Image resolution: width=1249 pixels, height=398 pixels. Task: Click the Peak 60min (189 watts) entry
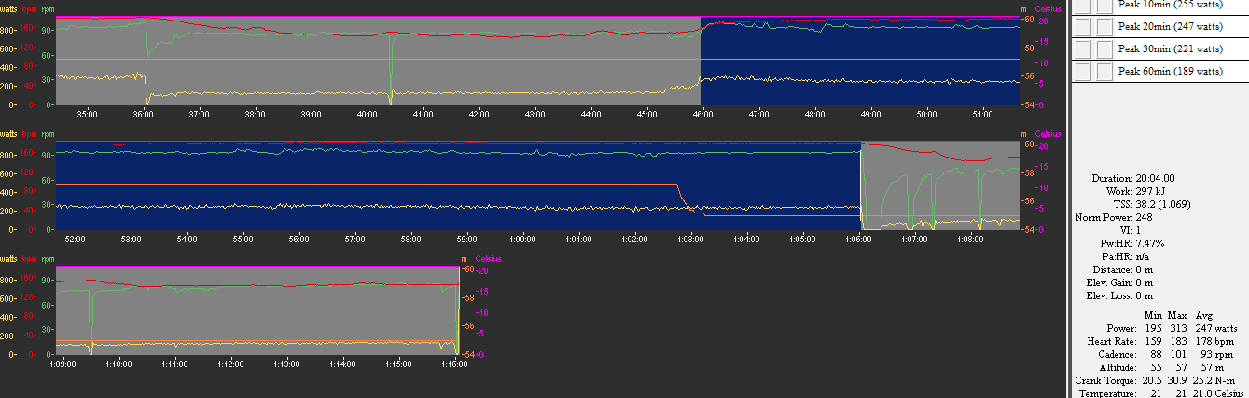click(1170, 72)
